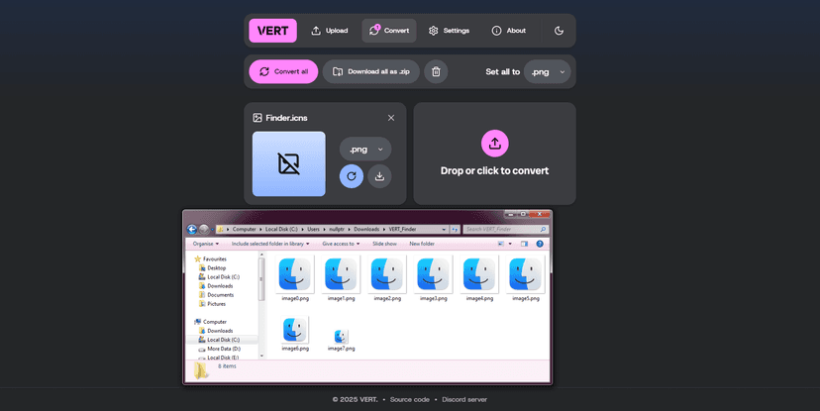Open the Finder.icns output format dropdown

364,149
